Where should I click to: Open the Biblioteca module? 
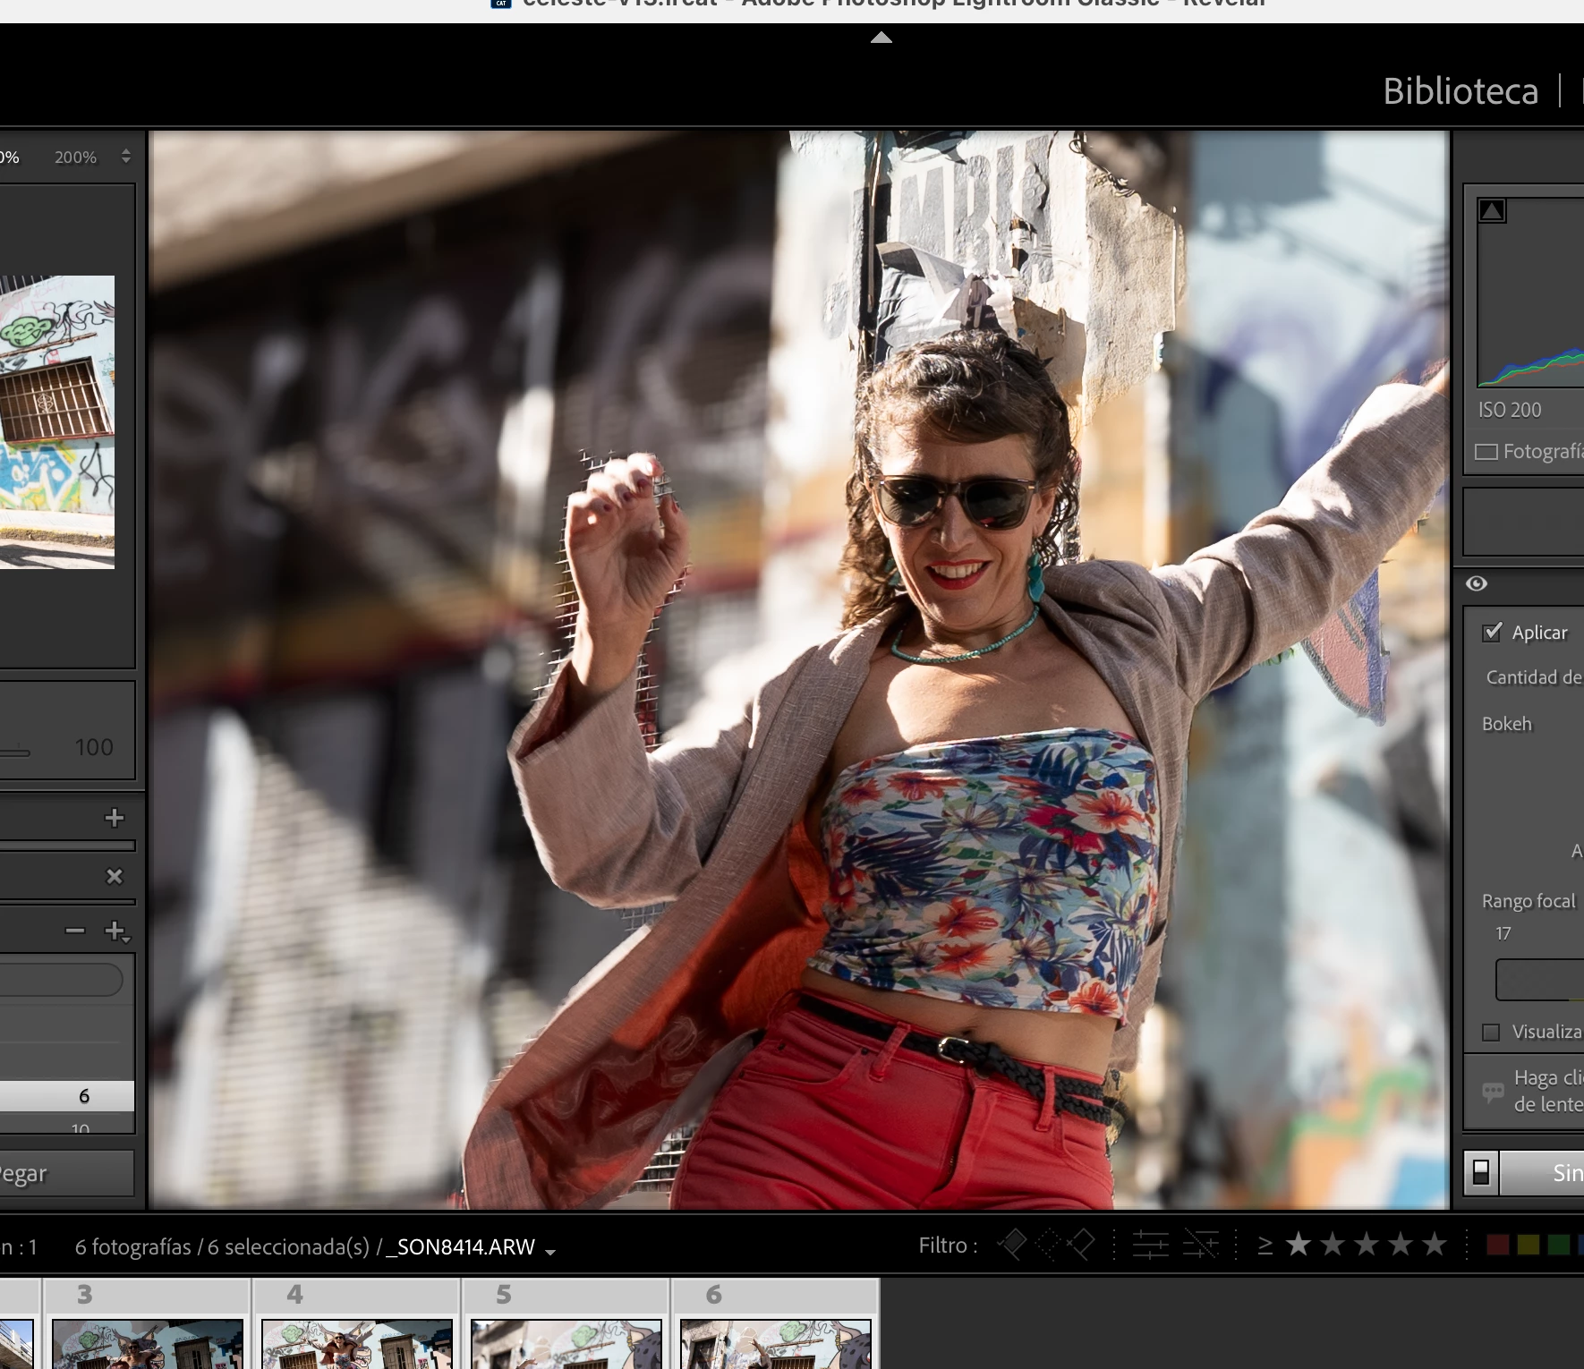point(1461,91)
